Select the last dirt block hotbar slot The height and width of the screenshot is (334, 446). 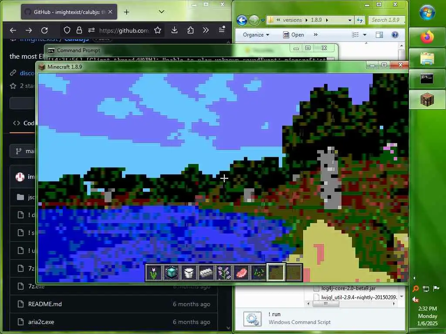(294, 273)
